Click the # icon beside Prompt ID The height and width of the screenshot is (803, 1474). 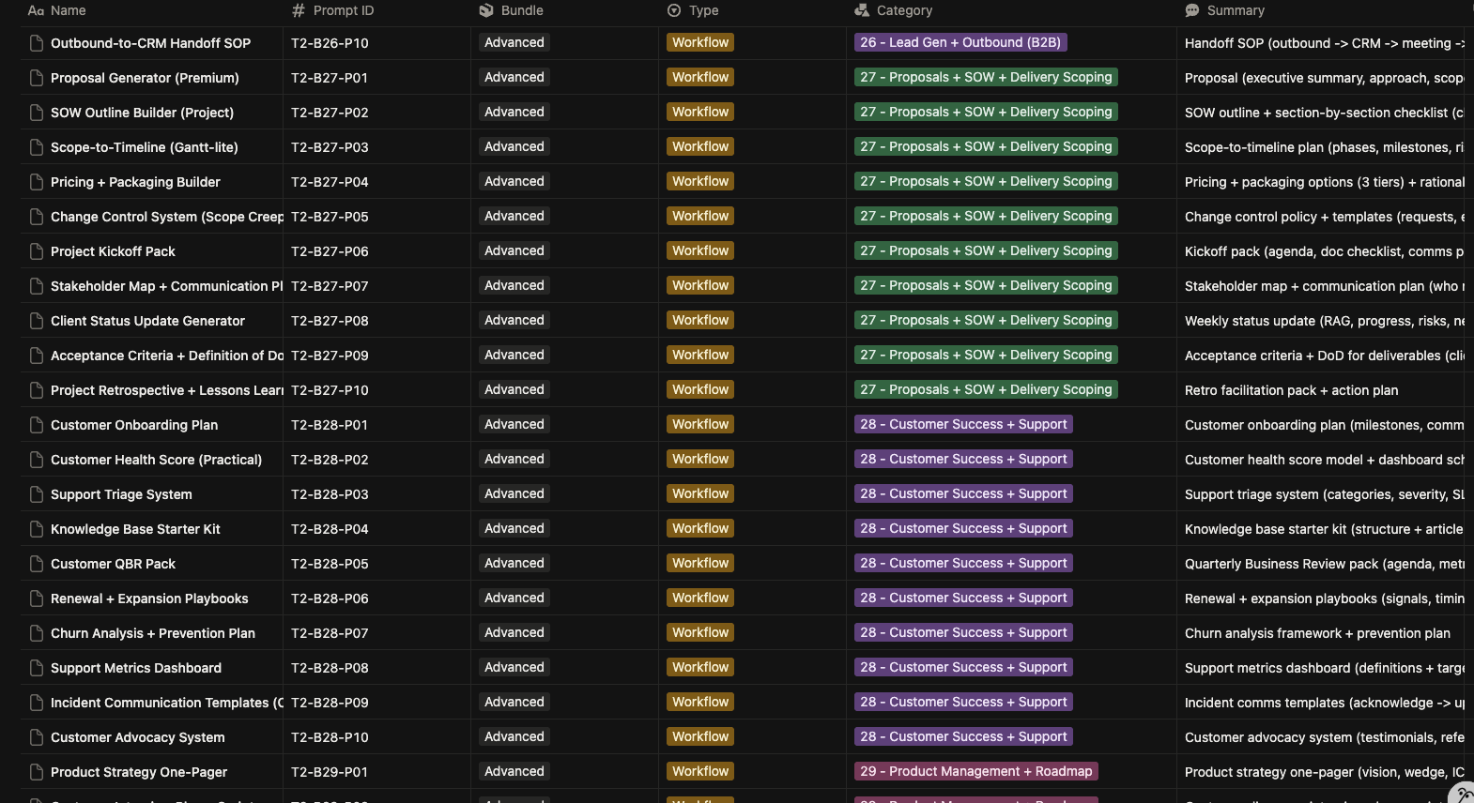click(x=298, y=10)
